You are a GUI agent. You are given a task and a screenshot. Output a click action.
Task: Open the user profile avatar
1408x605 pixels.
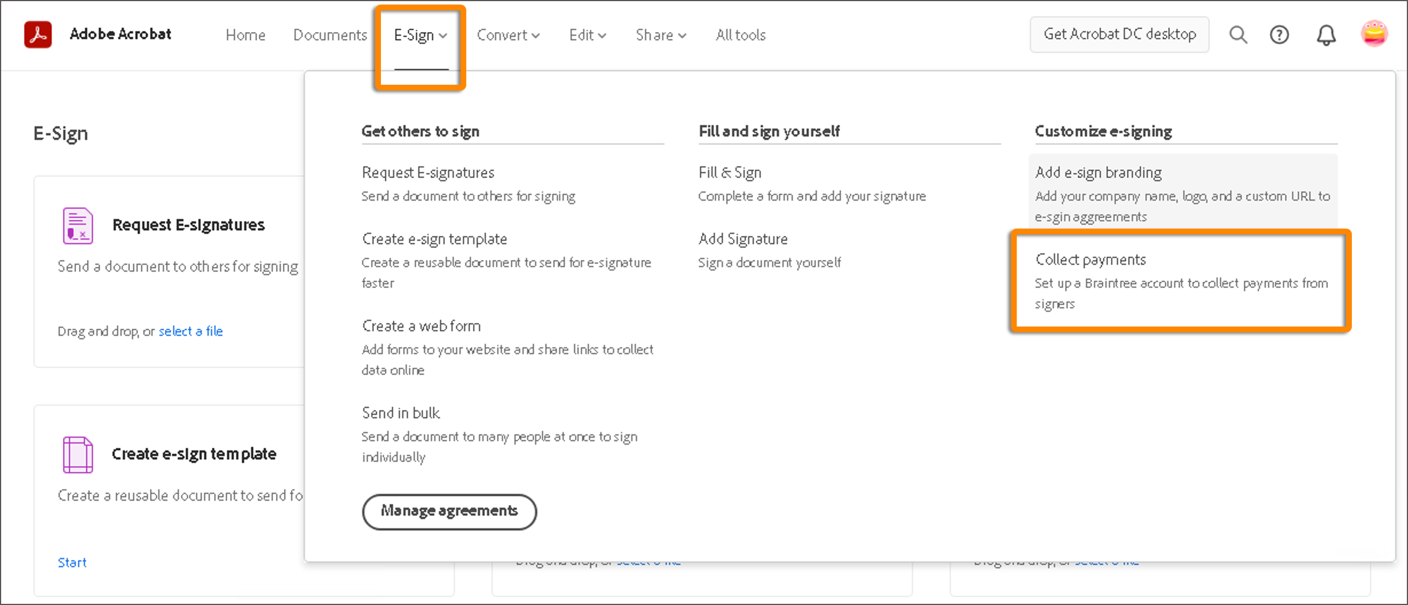click(x=1374, y=34)
